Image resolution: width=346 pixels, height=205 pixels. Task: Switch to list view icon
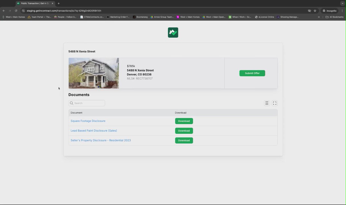[267, 103]
